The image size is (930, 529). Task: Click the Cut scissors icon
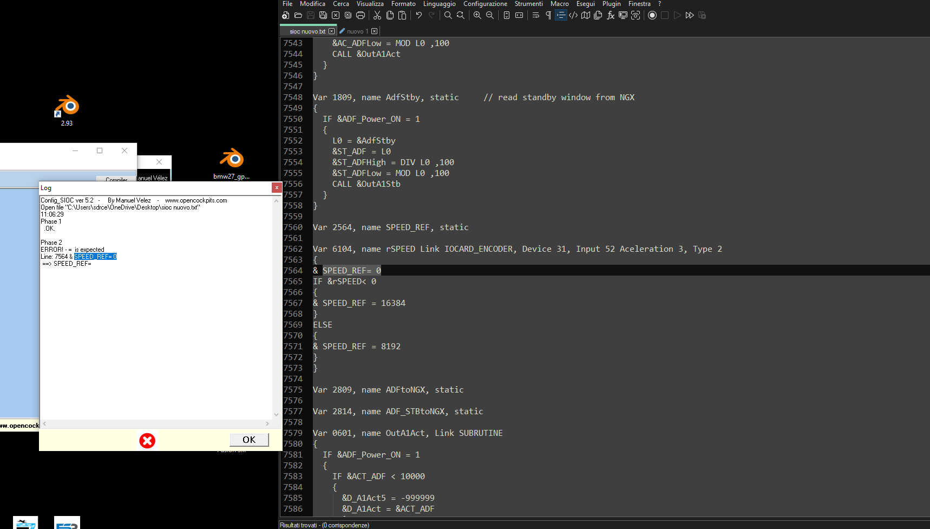pyautogui.click(x=377, y=15)
